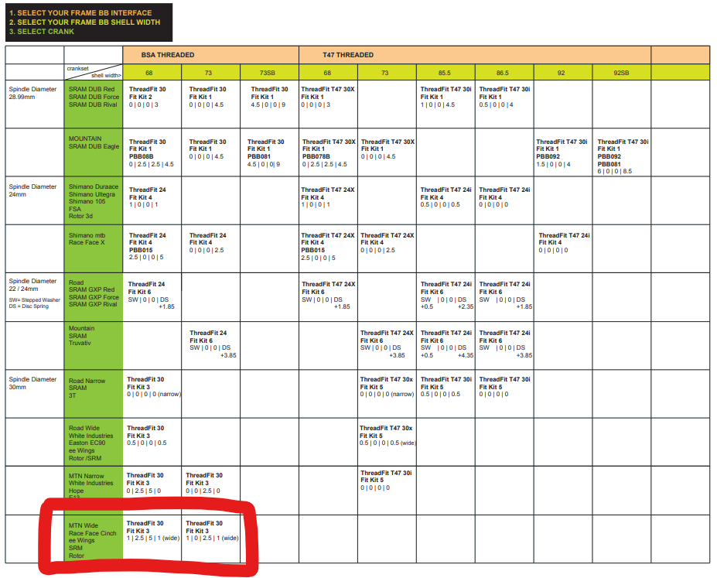Click ThreadFit 30 0|0|0|0 (narrow) cell
The image size is (717, 578).
(x=152, y=394)
